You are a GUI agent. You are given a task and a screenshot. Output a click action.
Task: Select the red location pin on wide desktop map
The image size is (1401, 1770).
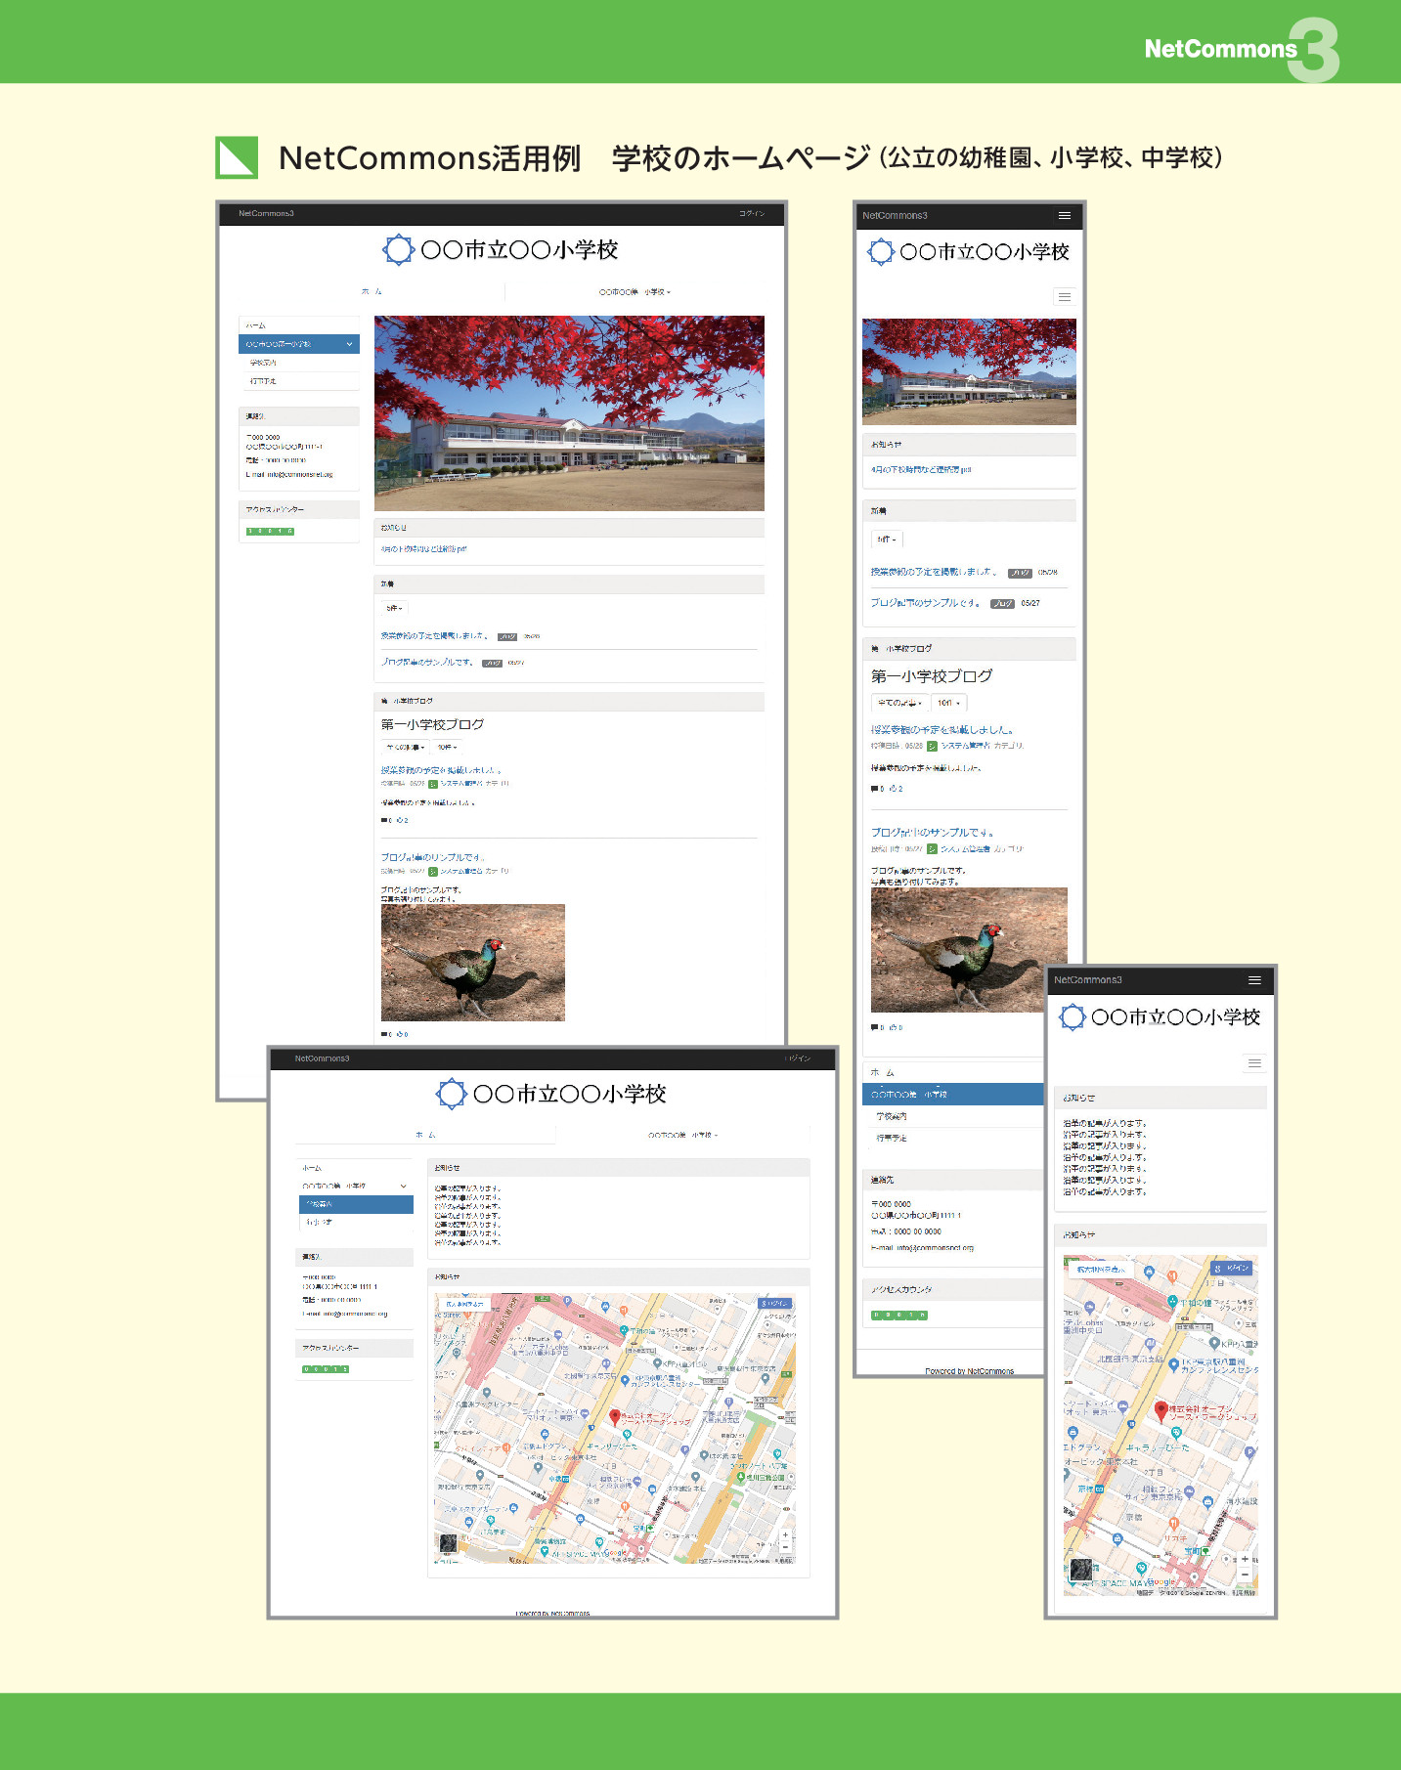[x=614, y=1416]
